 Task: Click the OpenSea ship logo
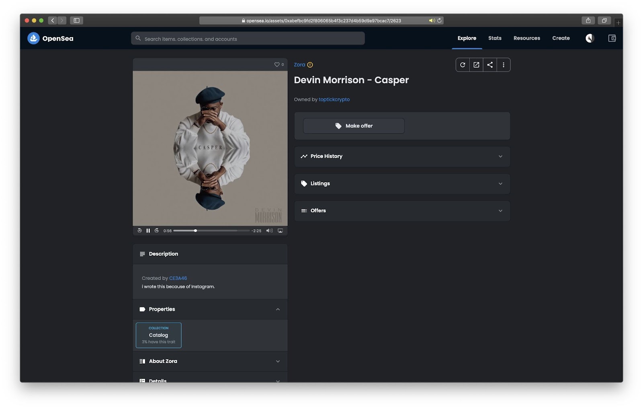click(33, 38)
